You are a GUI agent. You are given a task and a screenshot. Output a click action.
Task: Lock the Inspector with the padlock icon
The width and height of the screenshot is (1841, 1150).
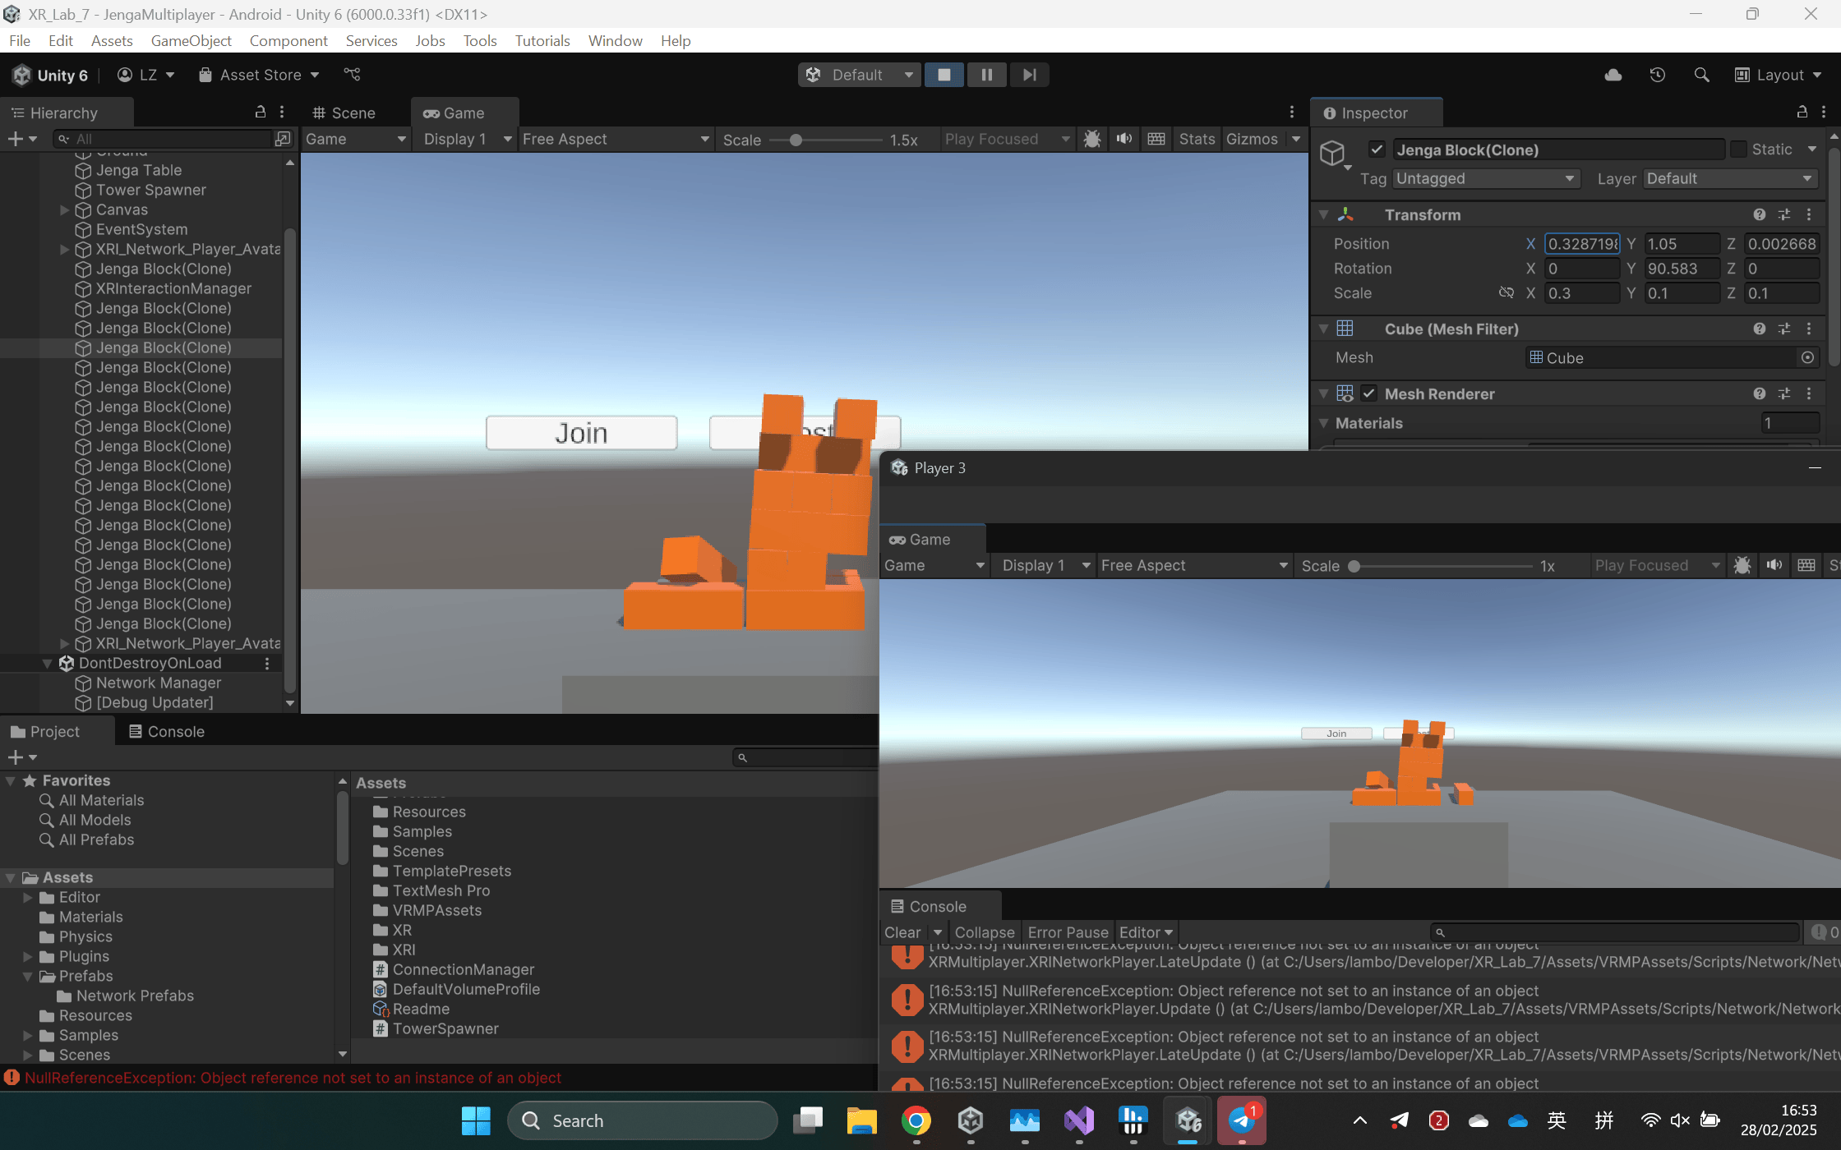(x=1802, y=113)
